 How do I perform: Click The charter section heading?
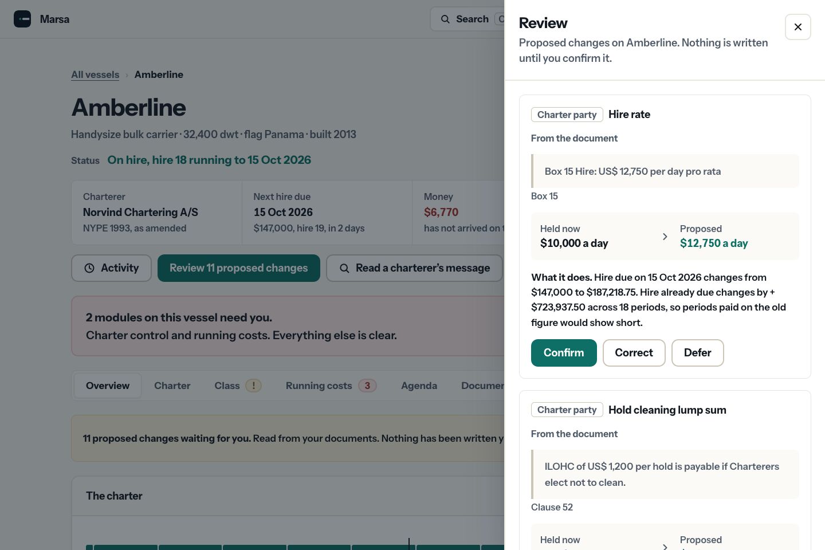(x=114, y=496)
